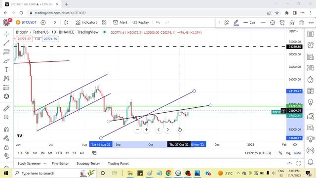
Task: Toggle stay in drawing mode
Action: (x=6, y=138)
